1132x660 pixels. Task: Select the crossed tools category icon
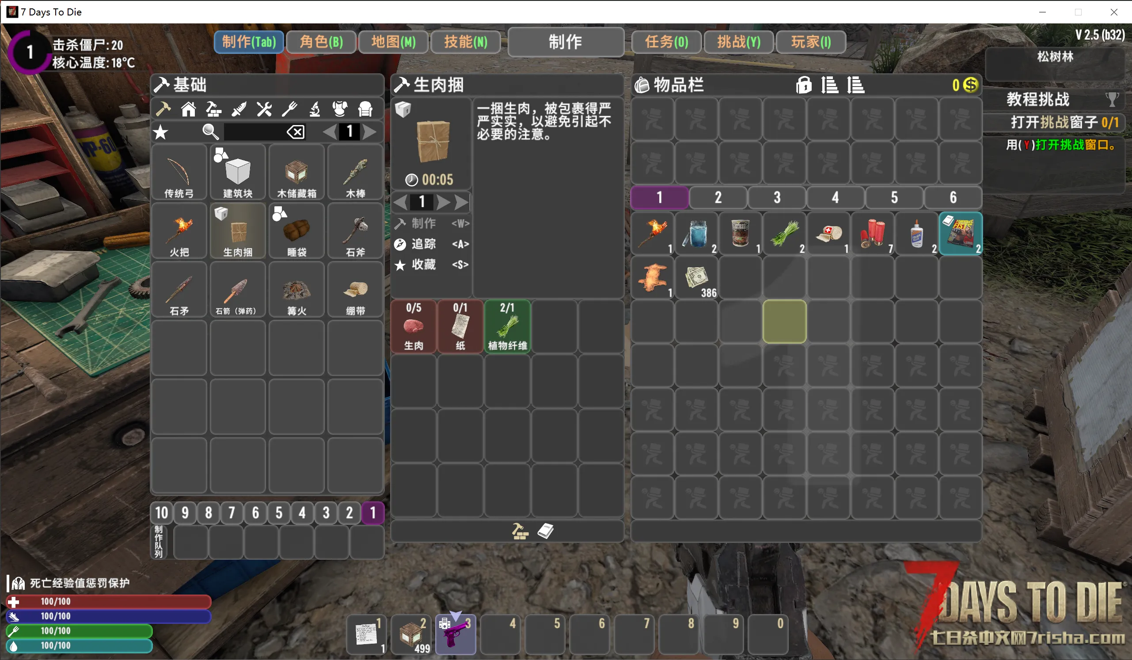click(264, 109)
